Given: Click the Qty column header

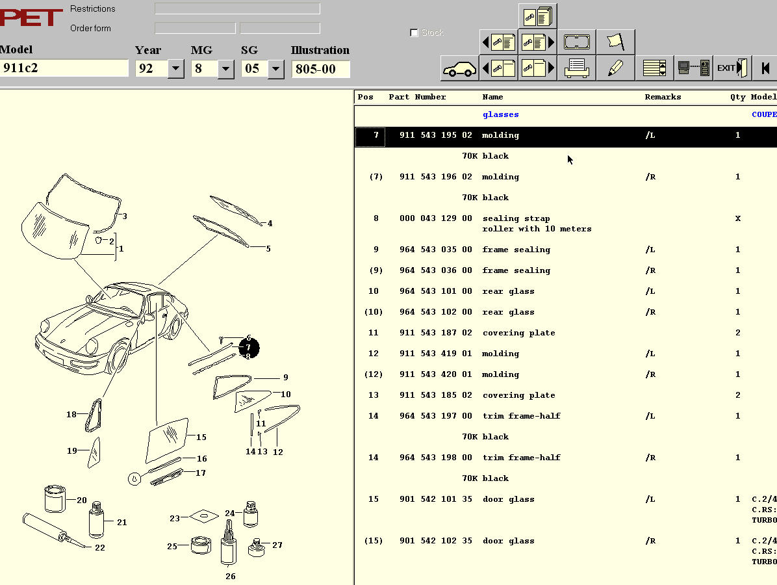Looking at the screenshot, I should click(x=738, y=97).
